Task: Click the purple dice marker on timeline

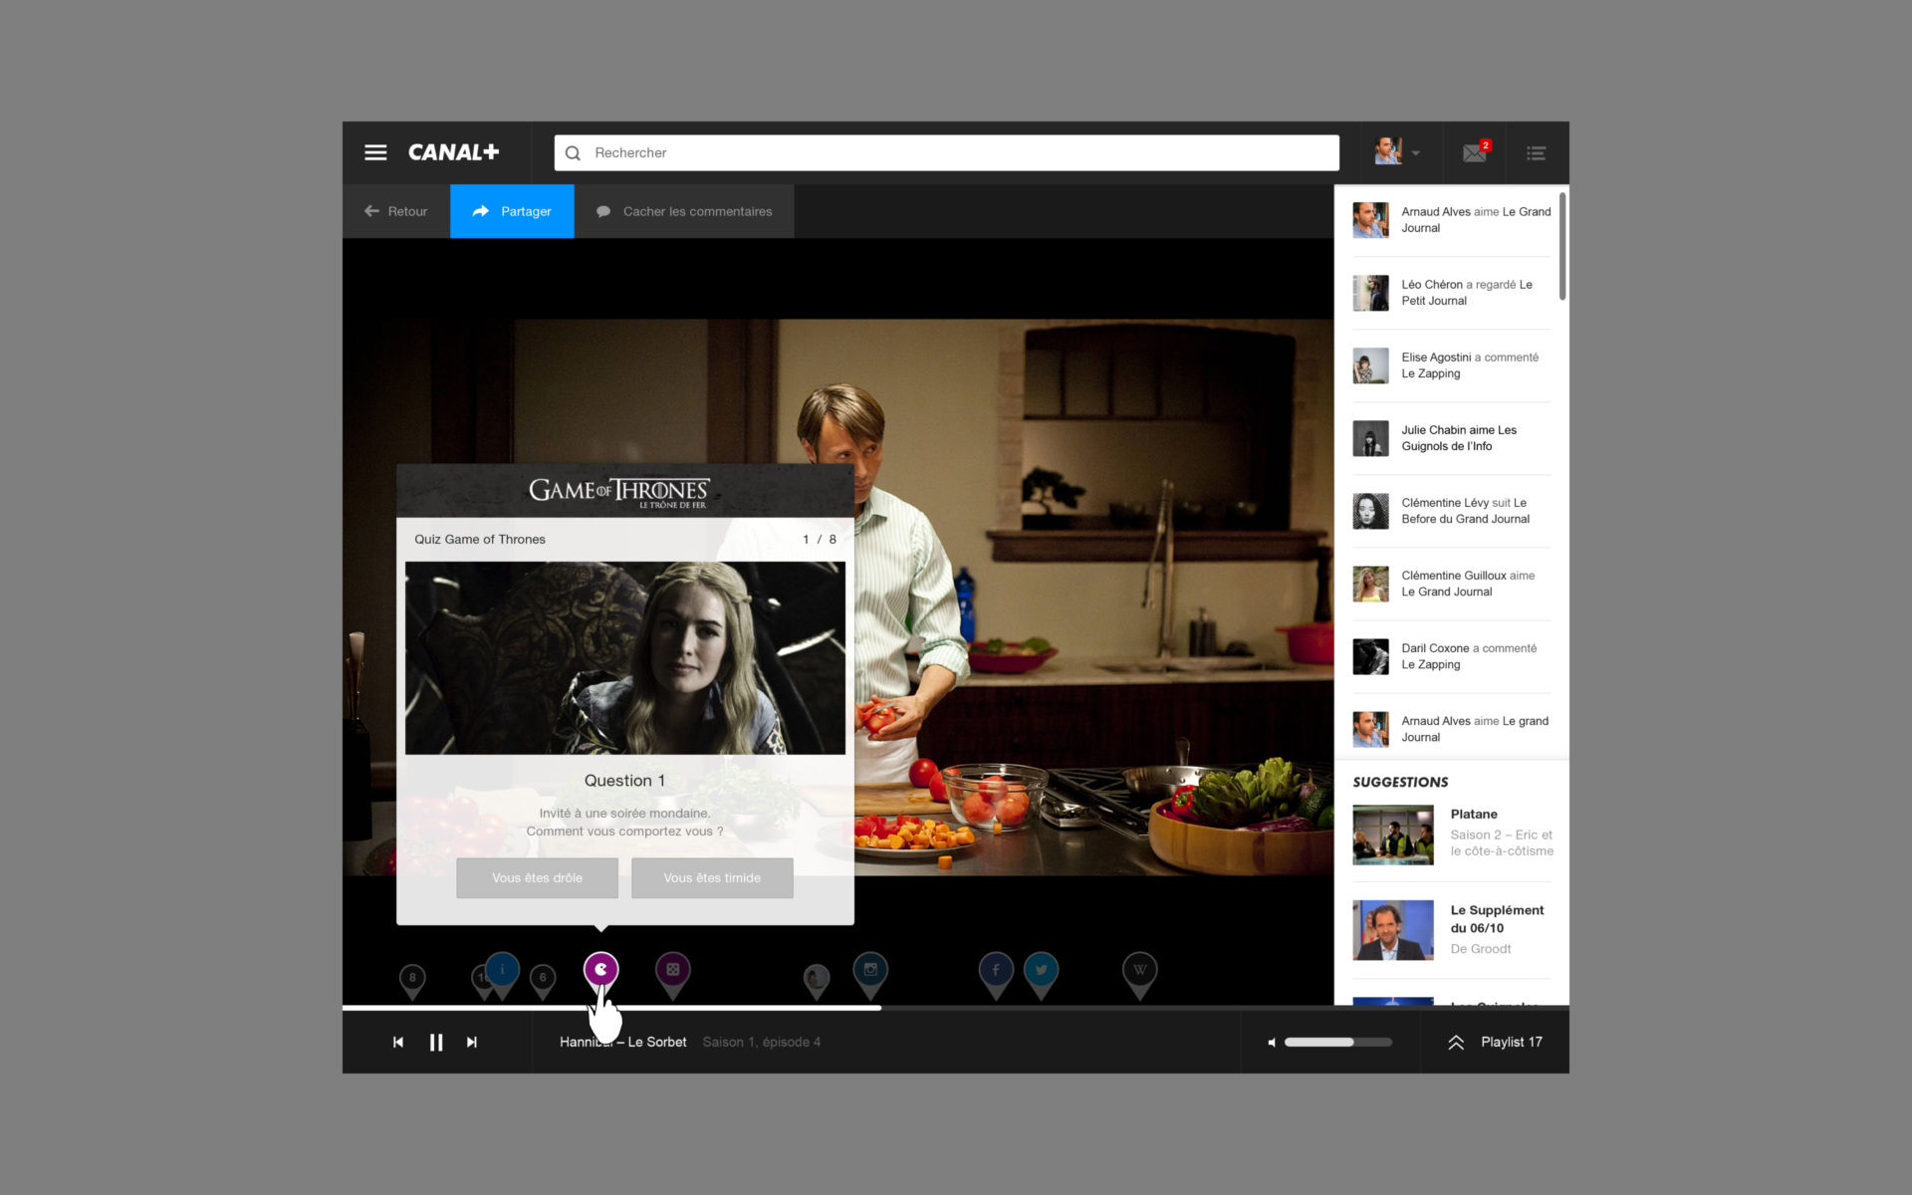Action: (673, 970)
